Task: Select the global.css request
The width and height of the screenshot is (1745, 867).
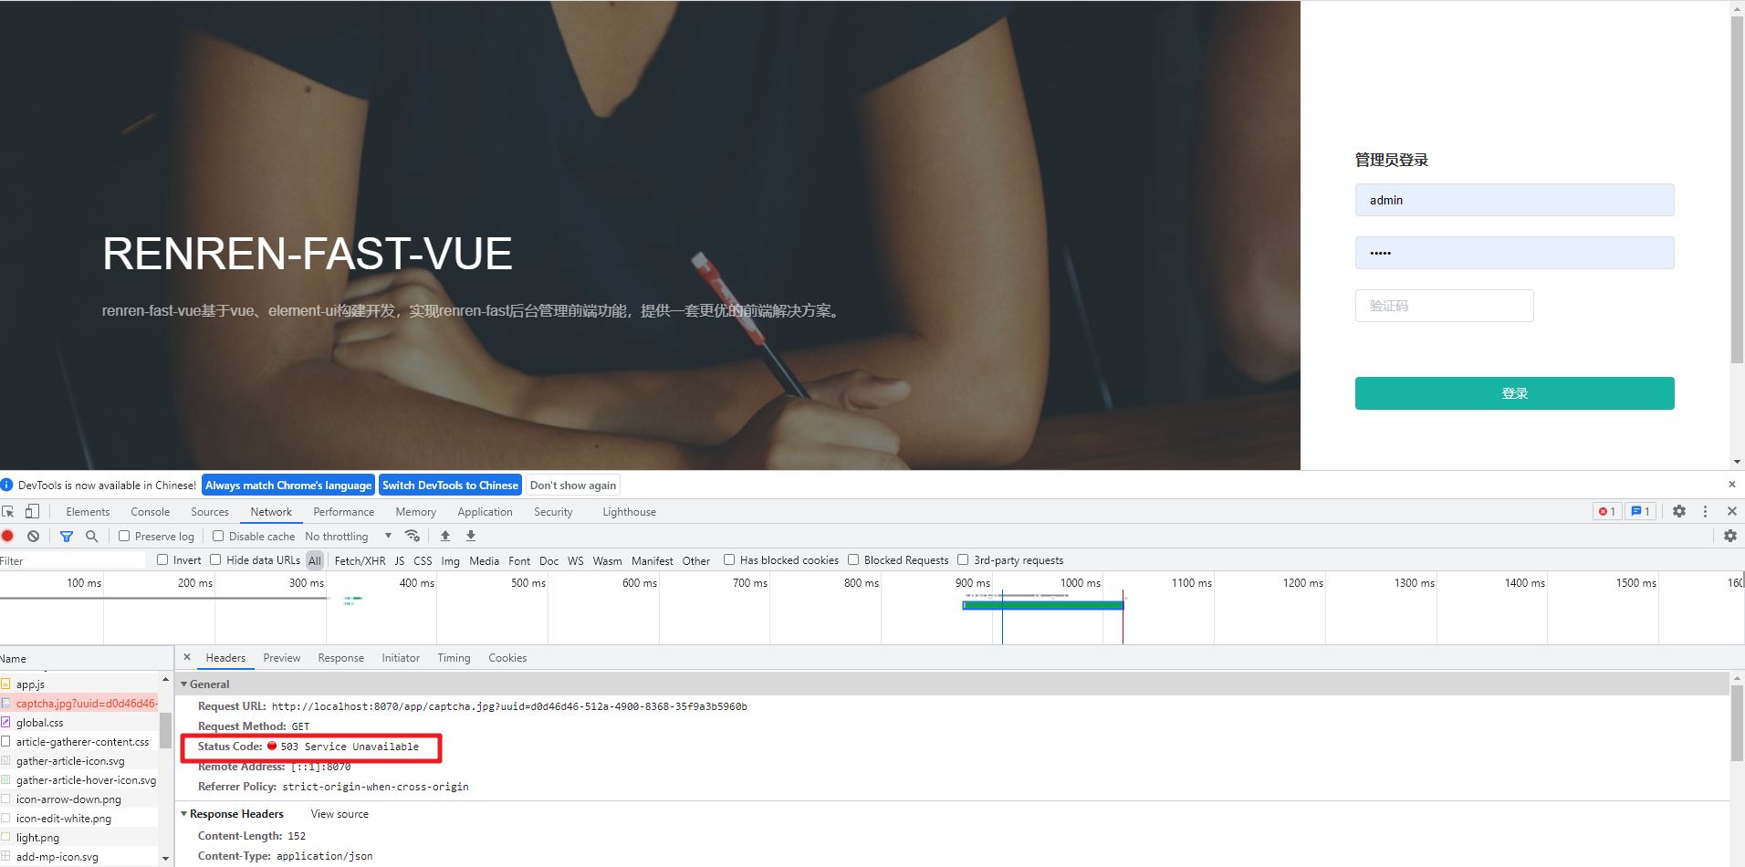Action: 79,723
